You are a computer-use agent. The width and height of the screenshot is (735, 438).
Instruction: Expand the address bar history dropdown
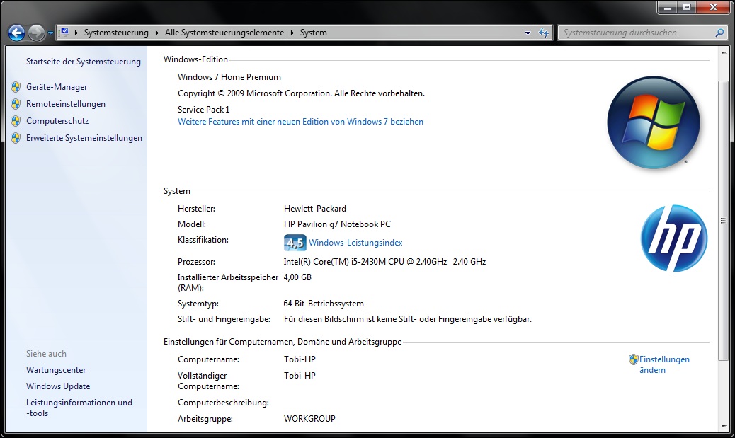pos(528,33)
